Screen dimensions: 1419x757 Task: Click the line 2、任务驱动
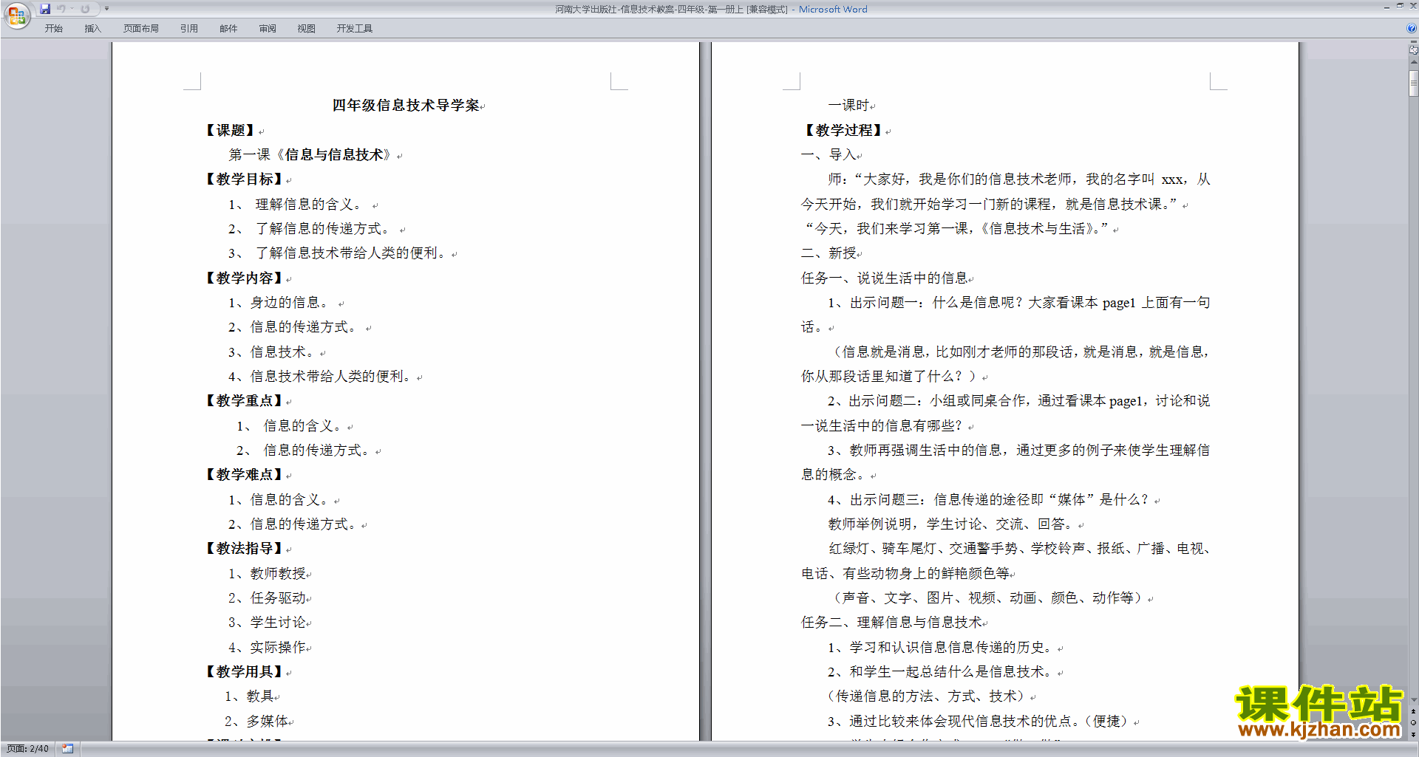pyautogui.click(x=268, y=598)
